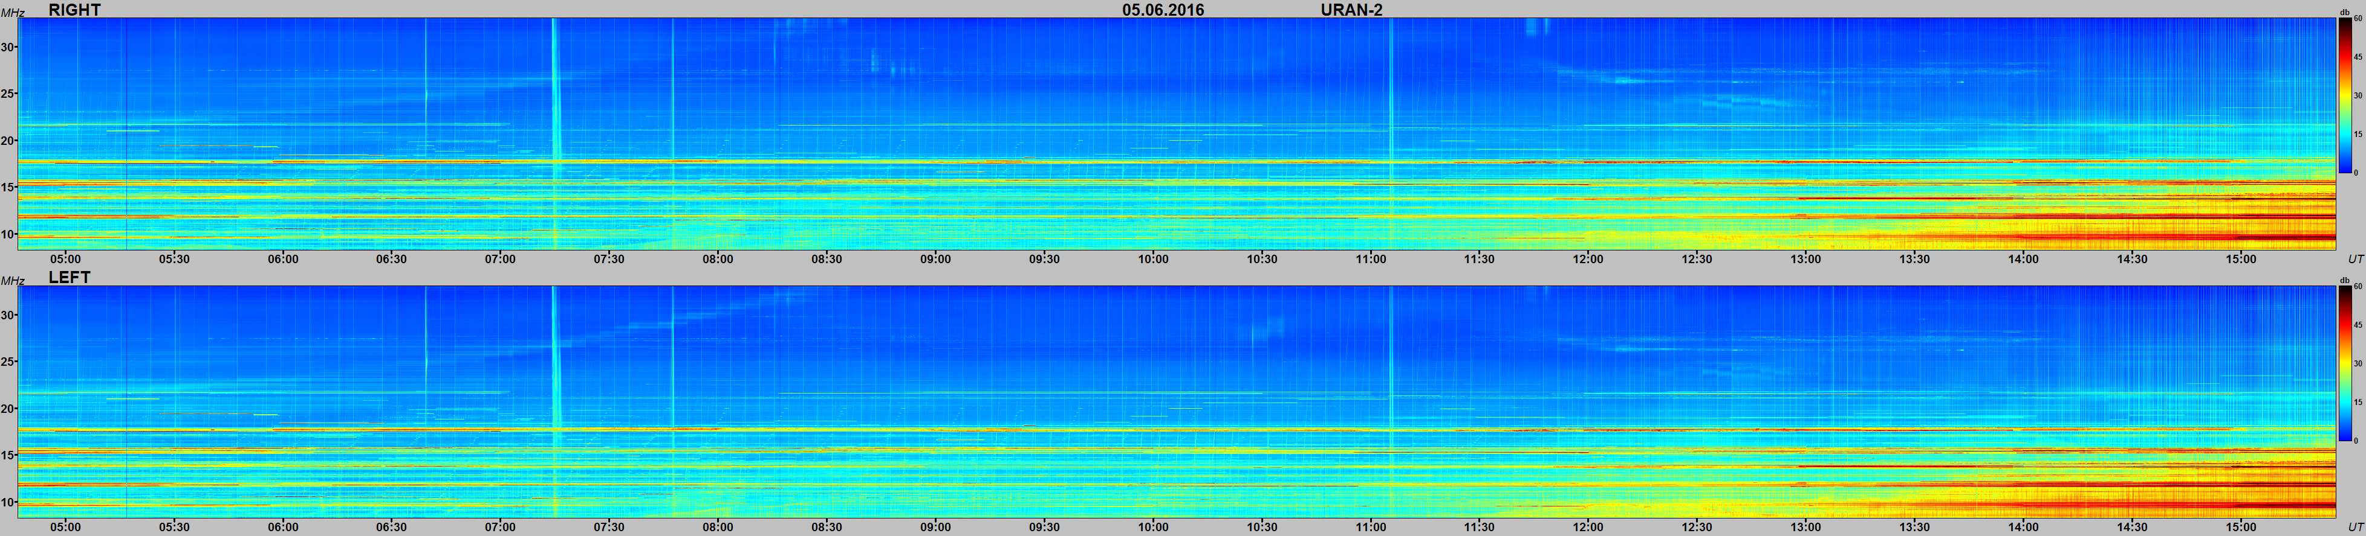This screenshot has width=2366, height=536.
Task: Click the 11:00 tick under RIGHT panel
Action: click(x=1371, y=260)
